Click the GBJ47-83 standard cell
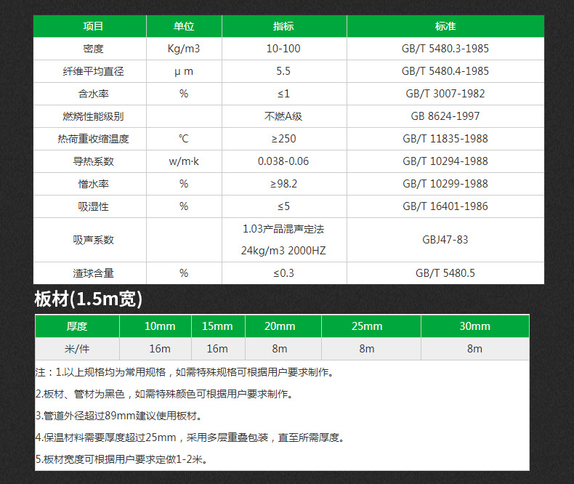Image resolution: width=574 pixels, height=484 pixels. [445, 240]
